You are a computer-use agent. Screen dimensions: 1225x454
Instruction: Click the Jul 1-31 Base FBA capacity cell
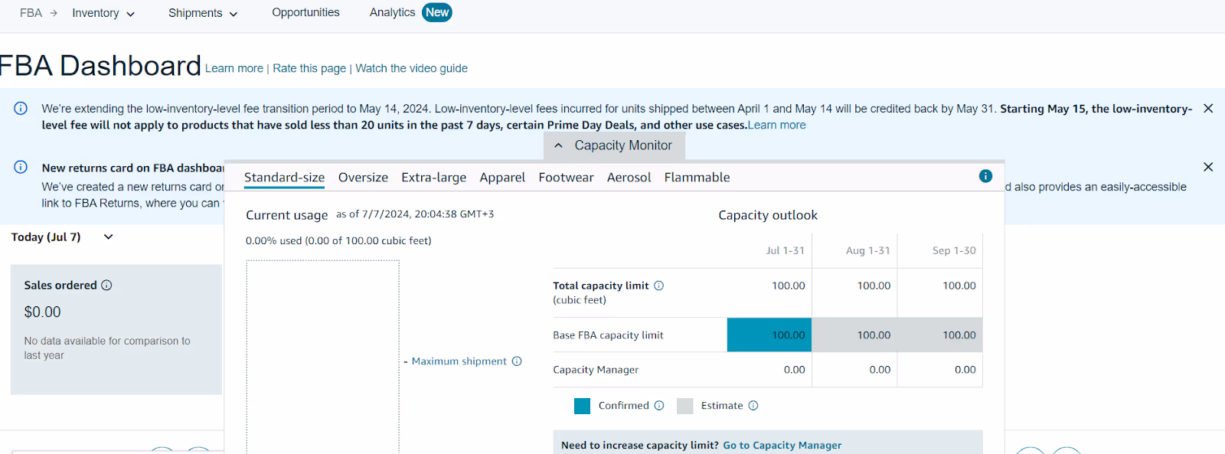click(x=769, y=335)
